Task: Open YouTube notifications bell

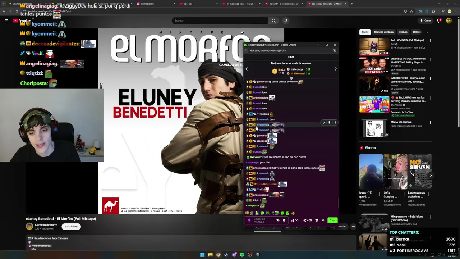Action: [439, 21]
